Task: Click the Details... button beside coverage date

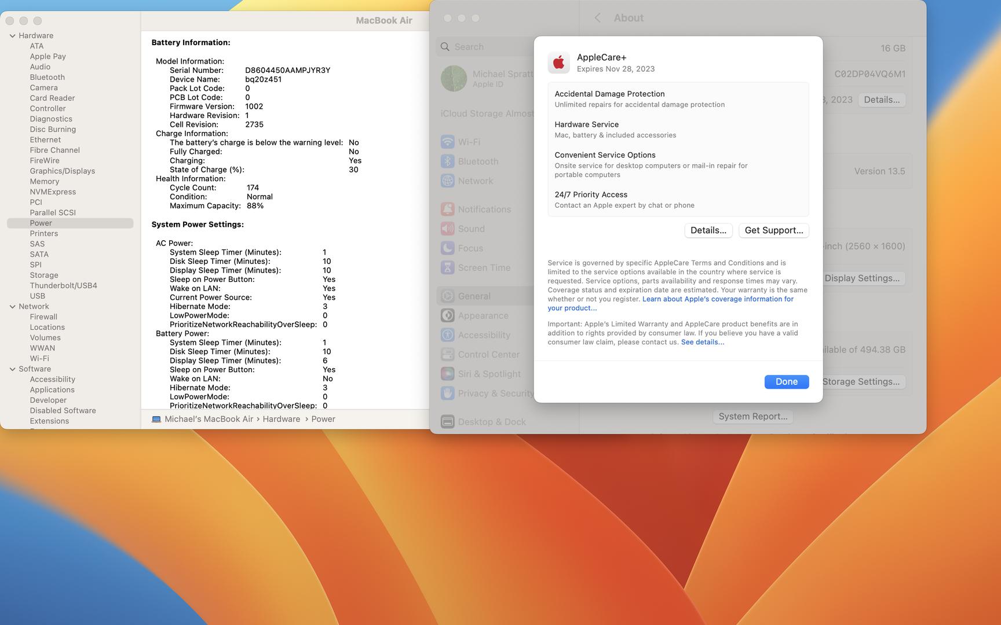Action: tap(882, 100)
